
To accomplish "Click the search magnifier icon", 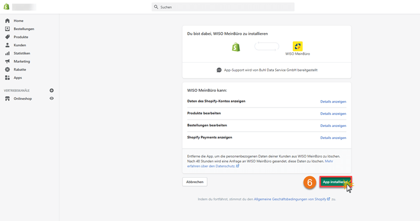I will pos(156,7).
